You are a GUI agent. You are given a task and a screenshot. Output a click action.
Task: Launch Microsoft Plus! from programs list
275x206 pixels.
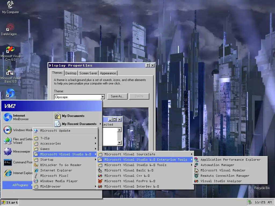click(x=65, y=176)
